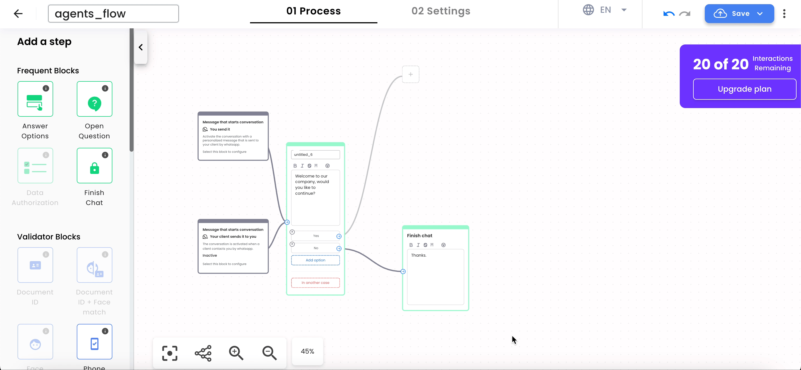Expand the three-dot overflow menu
Screen dimensions: 801x370
click(x=785, y=14)
